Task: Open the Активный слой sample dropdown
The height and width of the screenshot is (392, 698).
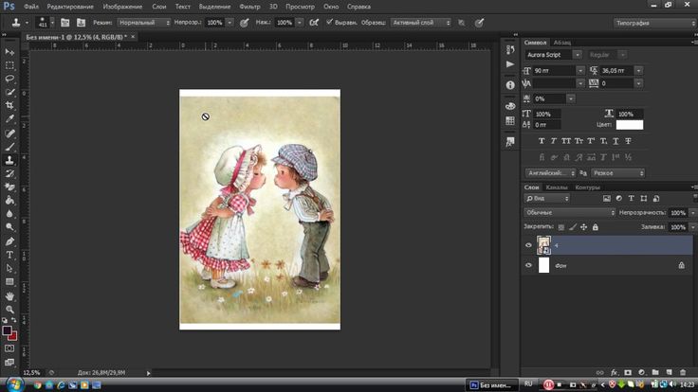Action: 421,22
